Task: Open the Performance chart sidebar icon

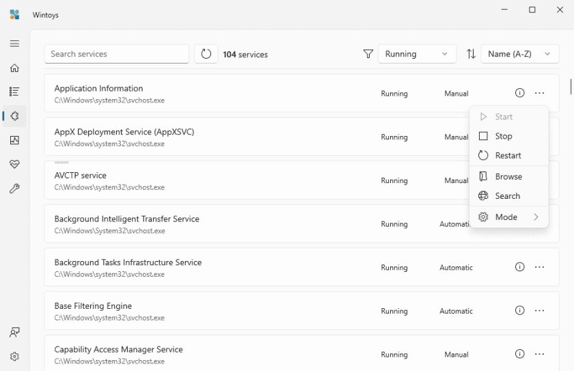Action: click(14, 140)
